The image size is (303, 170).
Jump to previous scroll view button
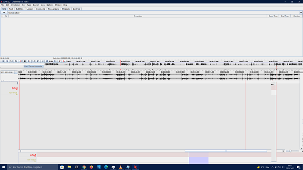7,61
